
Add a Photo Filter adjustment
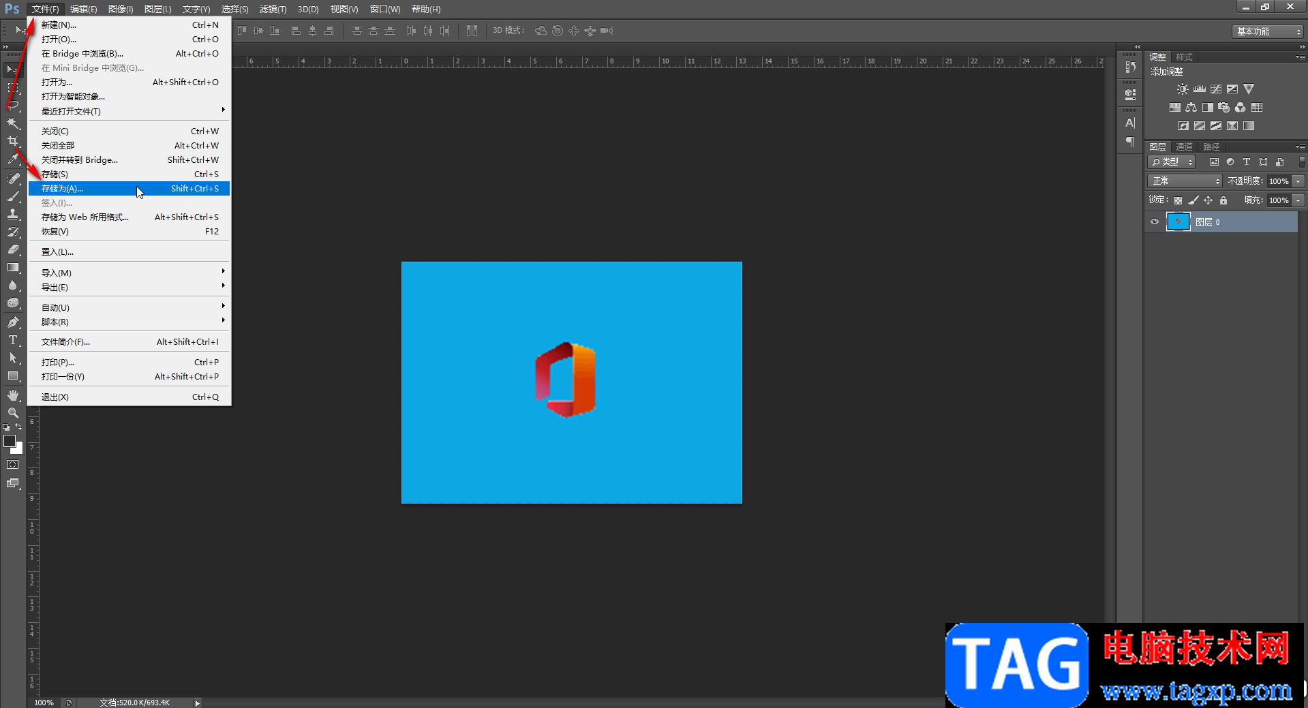click(x=1224, y=108)
